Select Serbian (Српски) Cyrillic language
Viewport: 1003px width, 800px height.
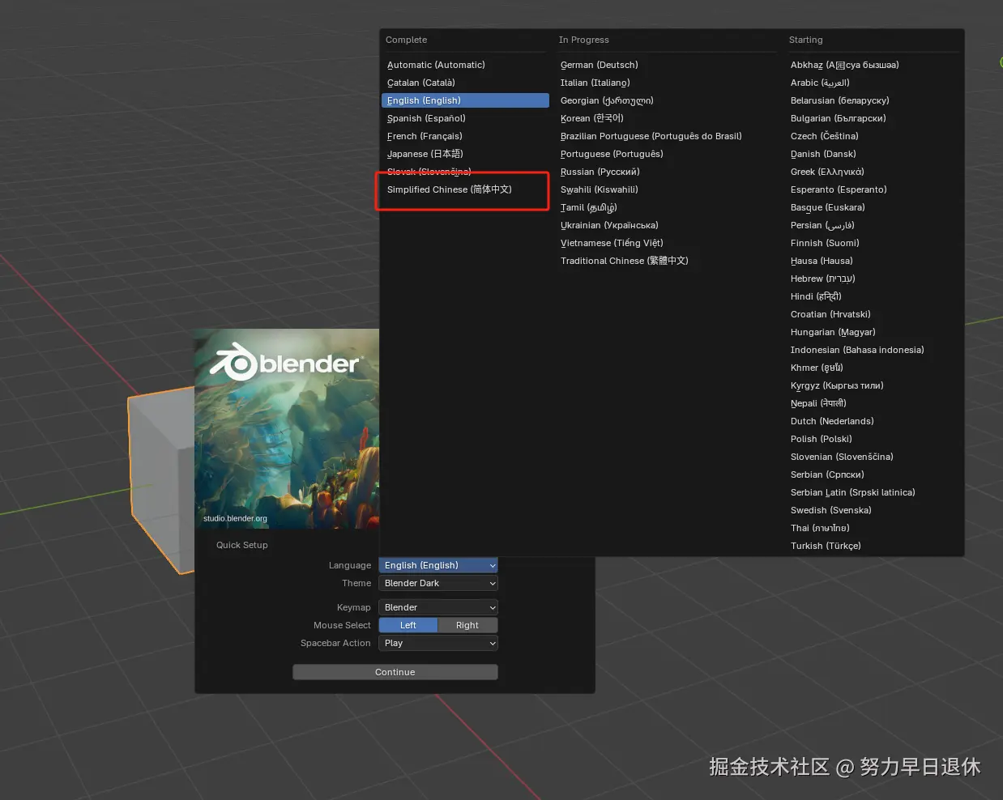pos(873,474)
